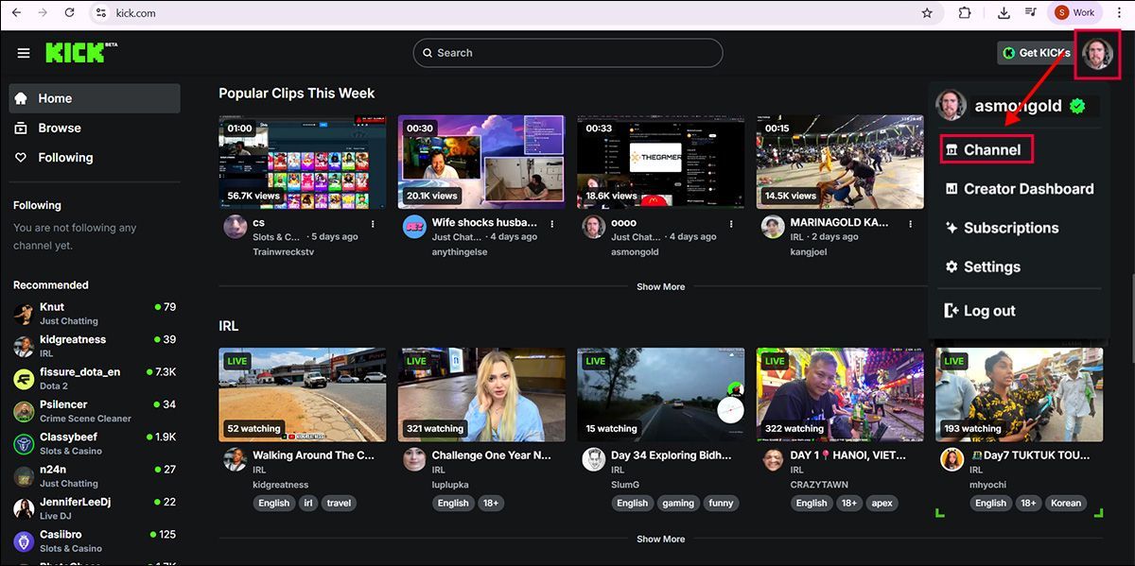Screen dimensions: 1135x566
Task: Click the travel tag under Walking Around
Action: pos(339,503)
